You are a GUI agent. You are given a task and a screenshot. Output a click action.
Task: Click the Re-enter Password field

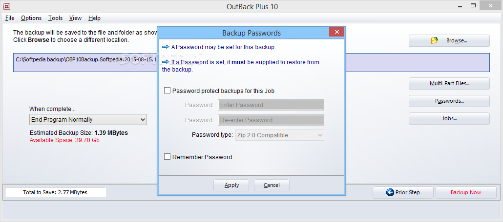271,120
